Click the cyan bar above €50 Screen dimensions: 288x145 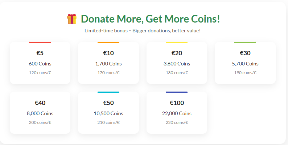(x=108, y=92)
